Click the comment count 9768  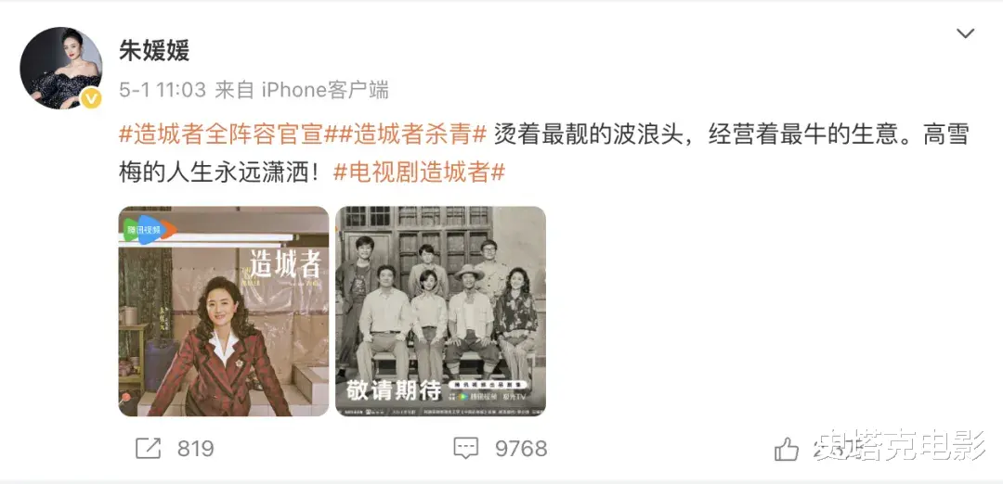(x=521, y=449)
